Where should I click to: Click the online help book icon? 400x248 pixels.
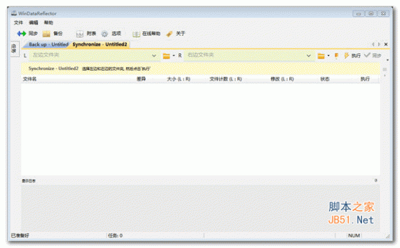point(136,34)
